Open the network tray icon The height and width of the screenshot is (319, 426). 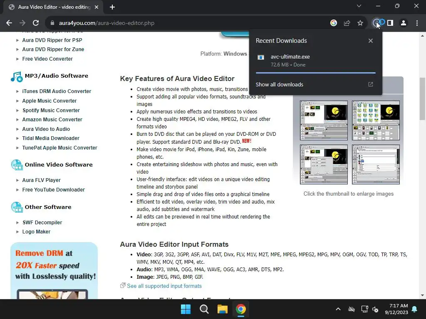click(x=364, y=309)
